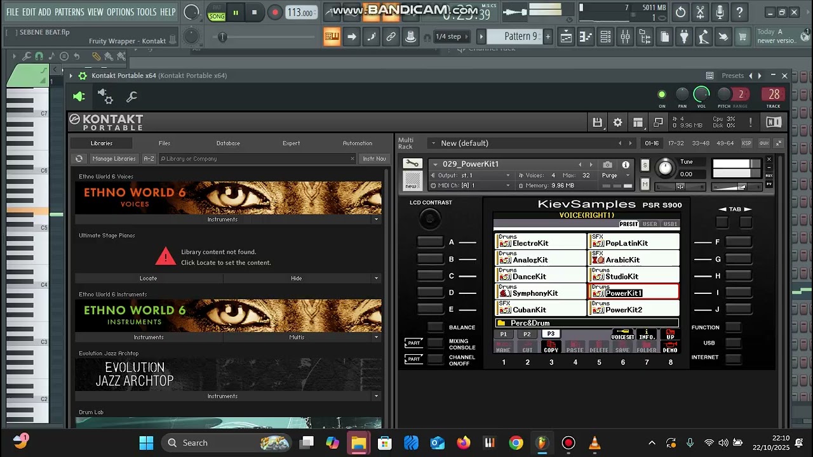Click Locate for Ultimate Stage Pianos

click(149, 278)
